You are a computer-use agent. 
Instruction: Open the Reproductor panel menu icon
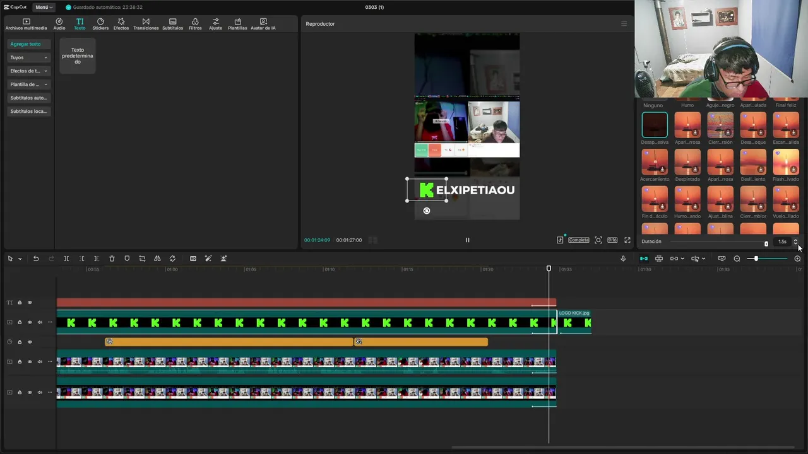[624, 24]
